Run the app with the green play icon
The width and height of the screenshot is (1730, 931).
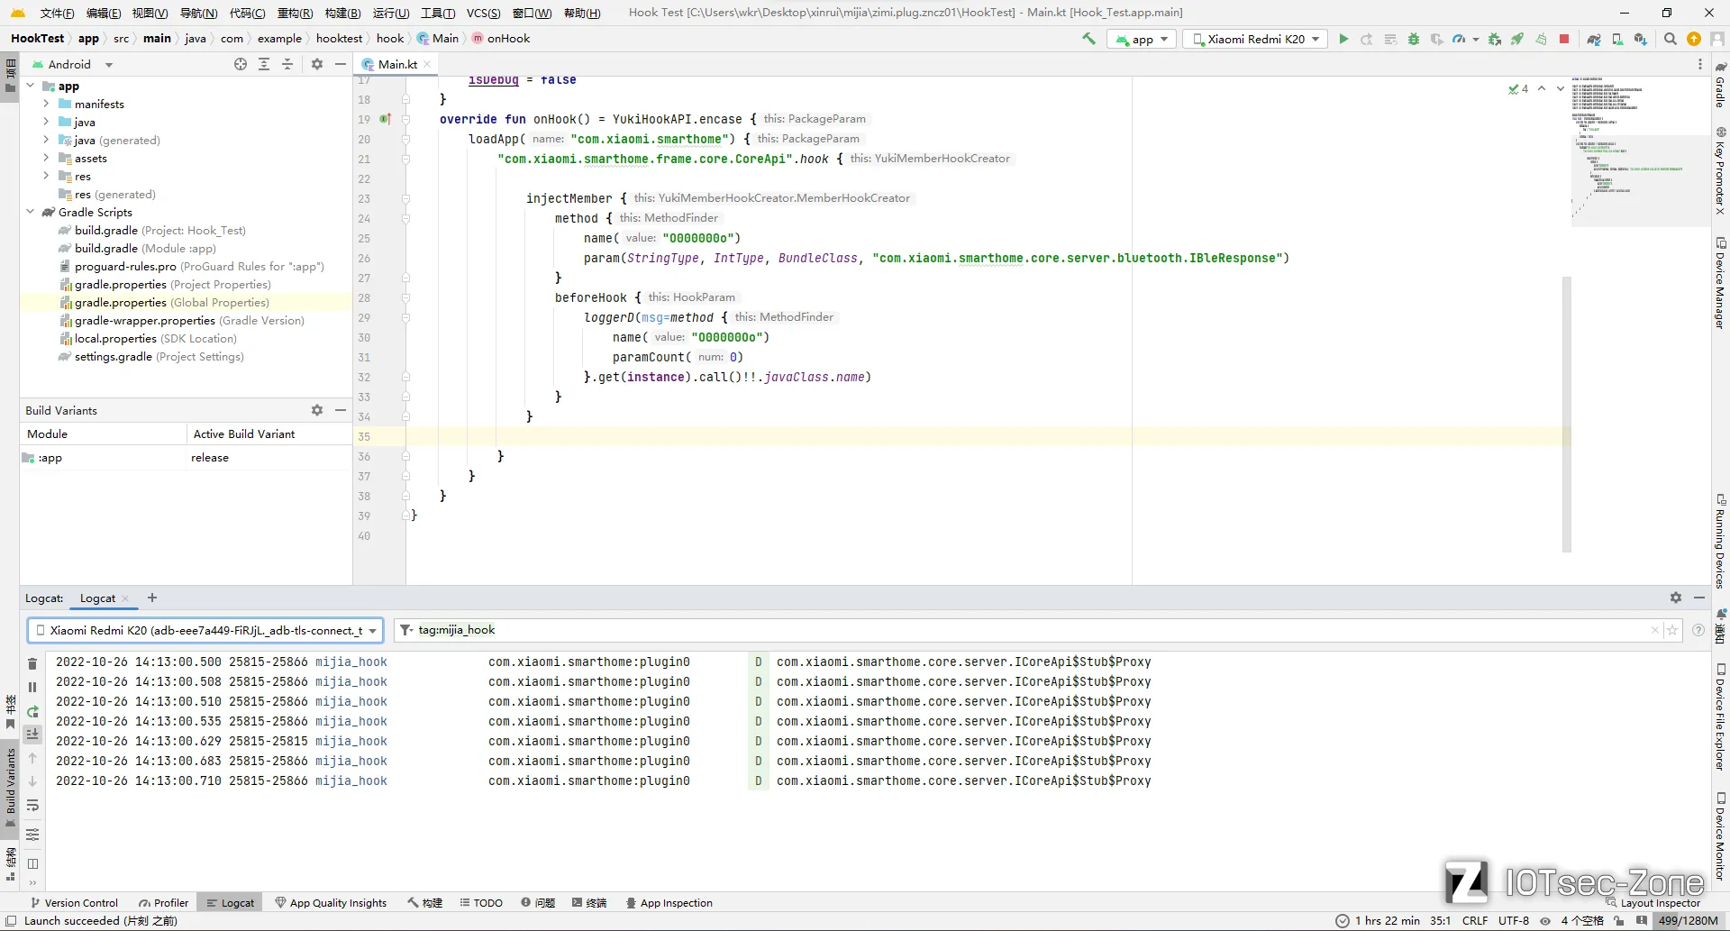click(1343, 39)
